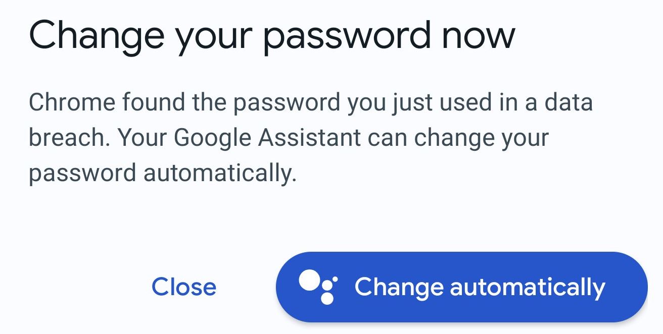Click the blue Close text link

click(184, 287)
